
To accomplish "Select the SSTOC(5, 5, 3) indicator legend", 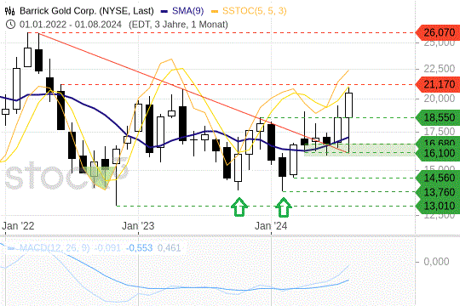I will pos(255,11).
